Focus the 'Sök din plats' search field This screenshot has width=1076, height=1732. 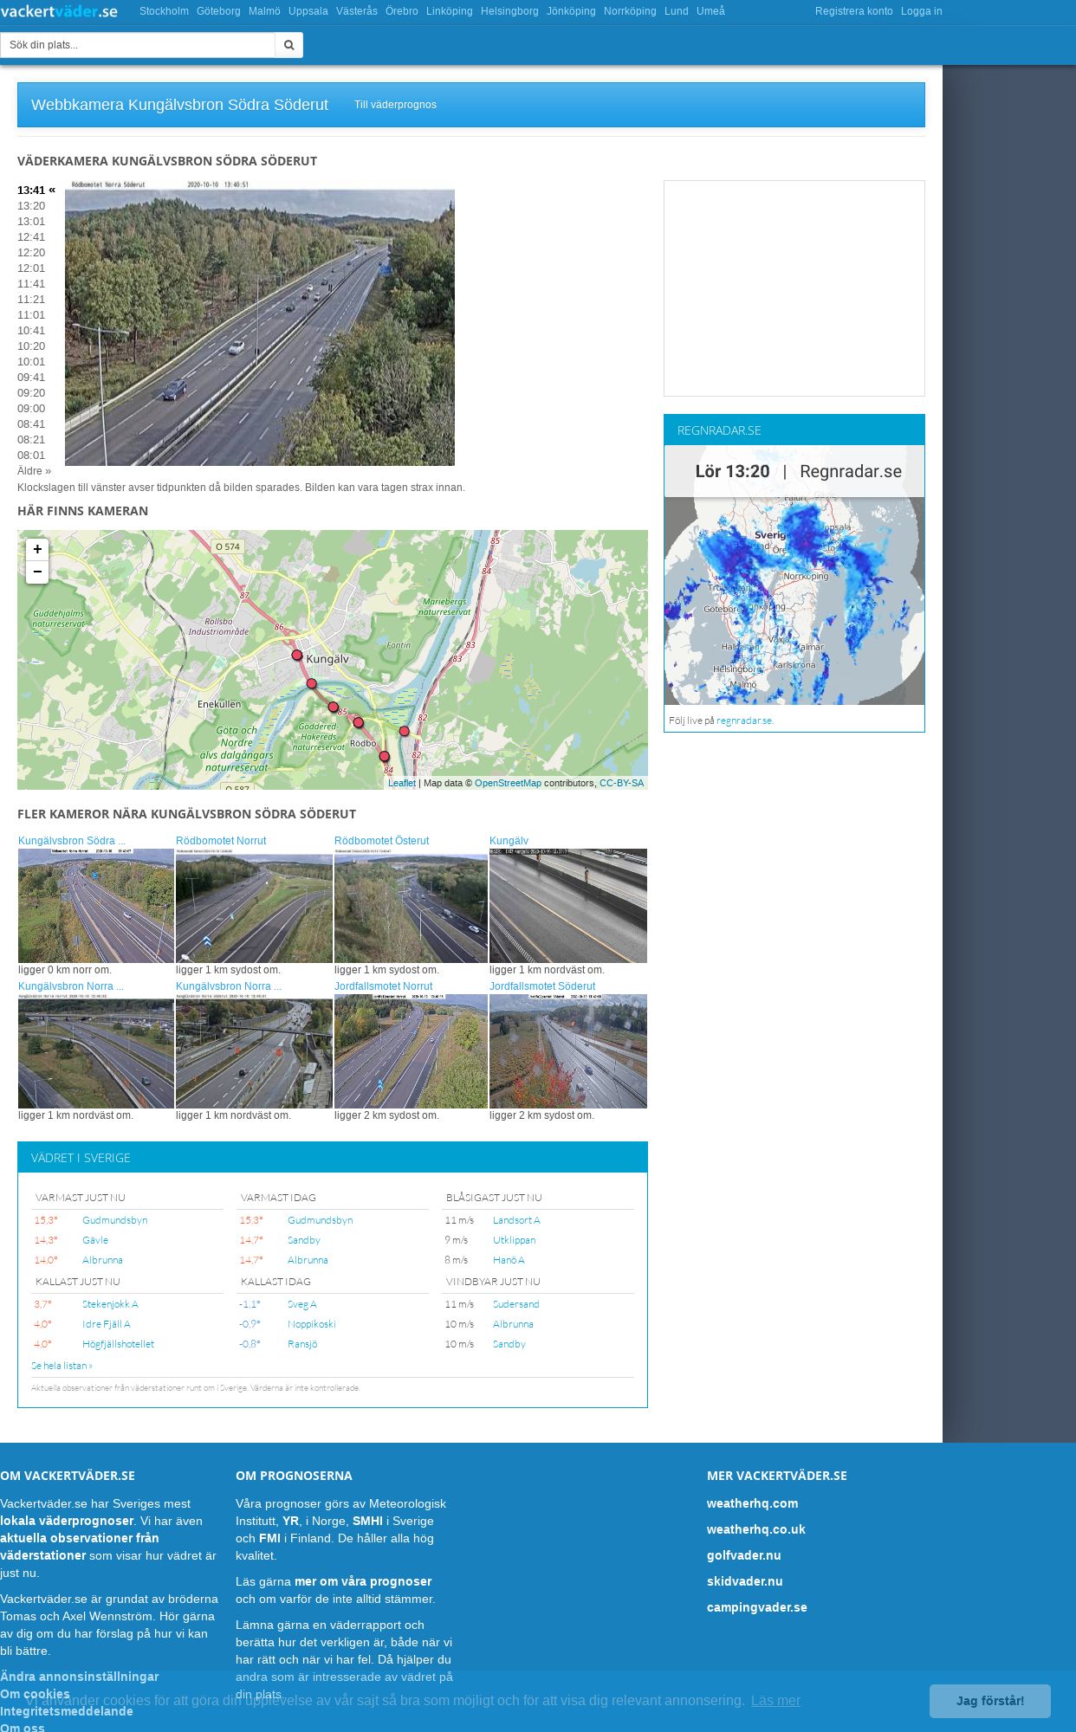(x=138, y=45)
